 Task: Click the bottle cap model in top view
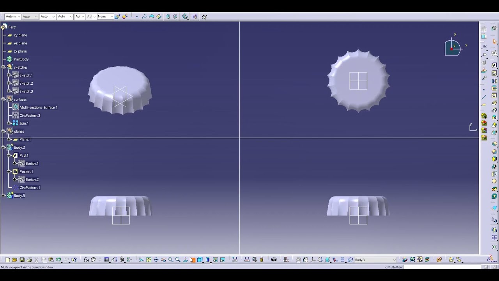pyautogui.click(x=358, y=81)
